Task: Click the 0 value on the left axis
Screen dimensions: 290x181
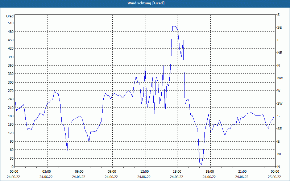Action: (x=13, y=167)
